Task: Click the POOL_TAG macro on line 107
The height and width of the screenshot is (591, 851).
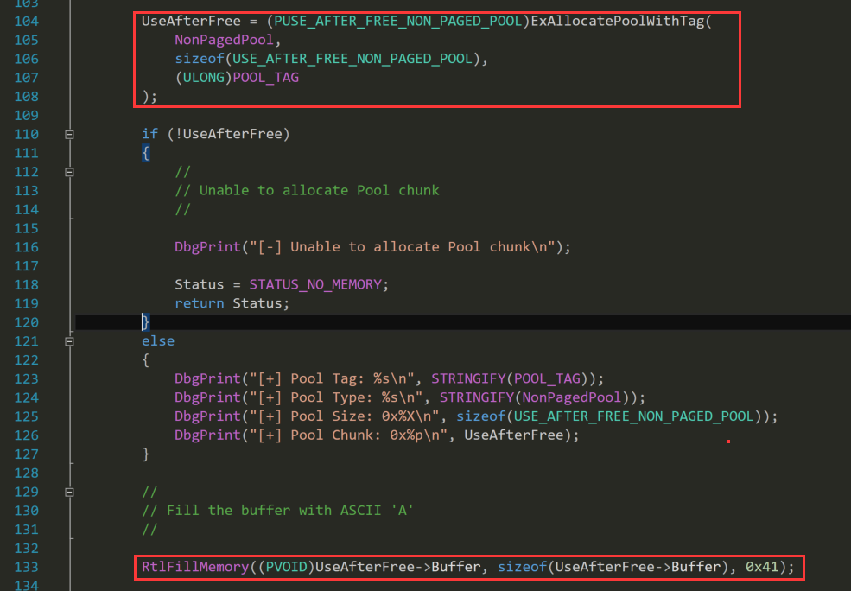Action: pos(265,78)
